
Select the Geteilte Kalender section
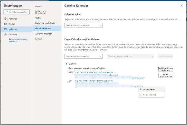pyautogui.click(x=47, y=28)
